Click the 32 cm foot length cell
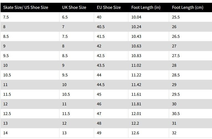The height and width of the screenshot is (139, 212). pos(174,133)
